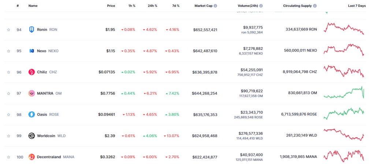
Task: Click the Nexo coin logo icon
Action: (31, 51)
